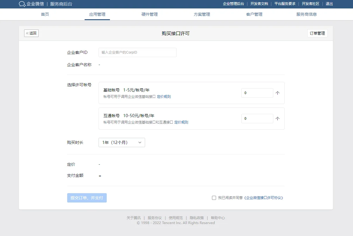
Task: Click the 服务商后台 header text
Action: pyautogui.click(x=61, y=4)
